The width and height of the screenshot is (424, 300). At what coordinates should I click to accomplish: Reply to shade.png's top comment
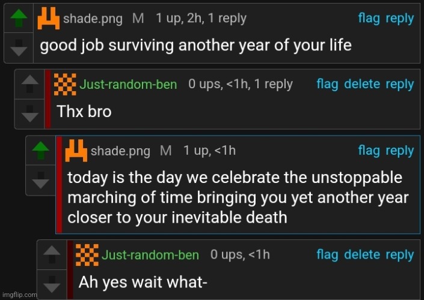[x=400, y=19]
